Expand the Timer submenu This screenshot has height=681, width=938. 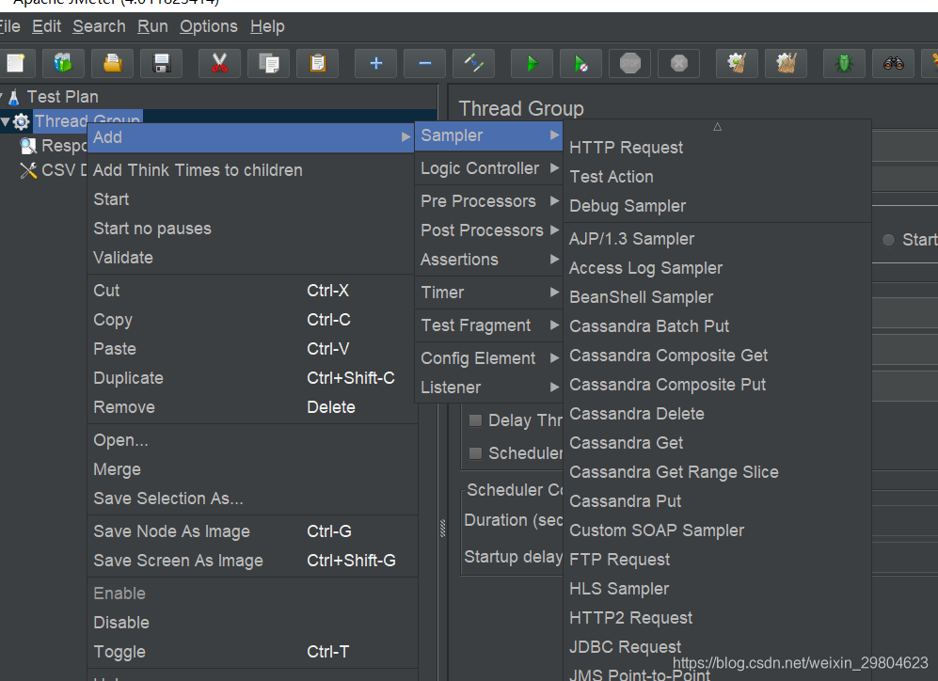tap(488, 293)
